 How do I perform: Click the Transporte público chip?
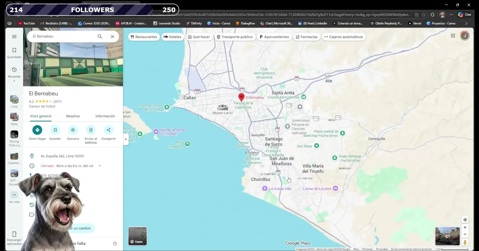pos(234,37)
